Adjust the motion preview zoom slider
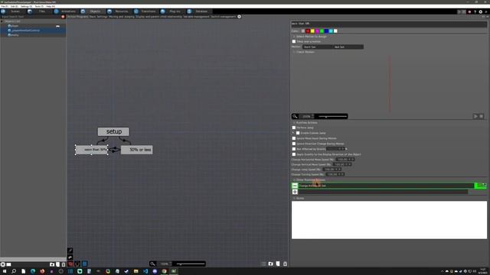Viewport: 490px width, 275px height. tap(332, 116)
